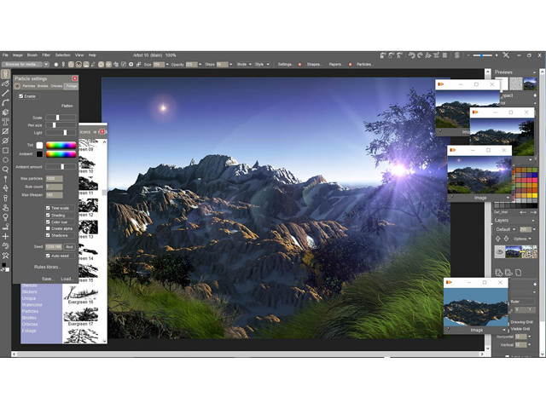This screenshot has height=409, width=546.
Task: Select the rectangle shape tool
Action: click(x=5, y=150)
